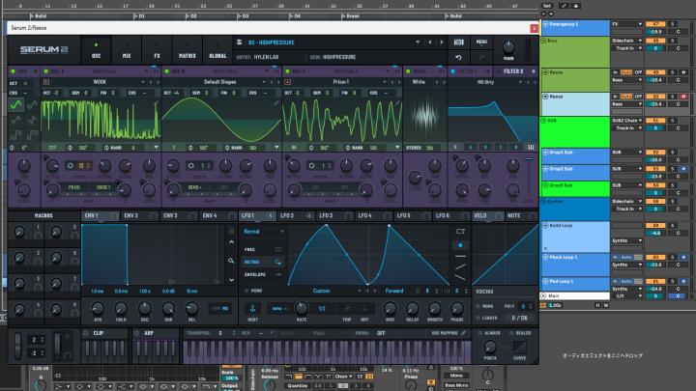Edit OSC A wavetable with the pencil icon
Screen dimensions: 696x391
[x=157, y=103]
